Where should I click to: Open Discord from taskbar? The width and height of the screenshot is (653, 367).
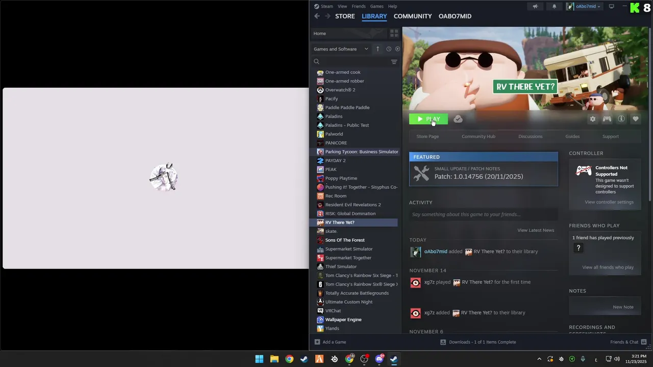point(379,359)
